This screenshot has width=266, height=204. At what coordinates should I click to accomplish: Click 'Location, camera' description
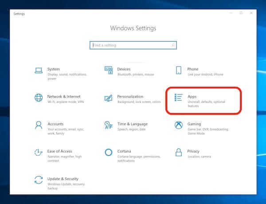(x=199, y=157)
